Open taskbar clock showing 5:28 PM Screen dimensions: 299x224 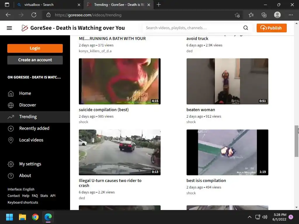pos(279,217)
